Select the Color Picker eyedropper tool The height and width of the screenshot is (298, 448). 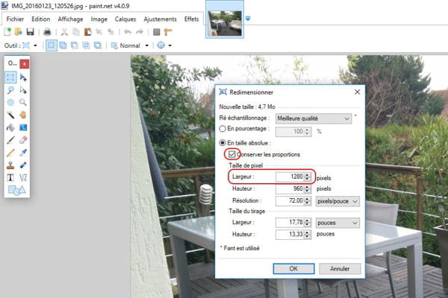pos(23,153)
